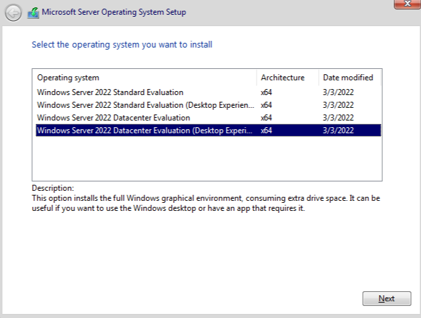Click x64 in the Standard Evaluation row
Image resolution: width=421 pixels, height=318 pixels.
[266, 92]
